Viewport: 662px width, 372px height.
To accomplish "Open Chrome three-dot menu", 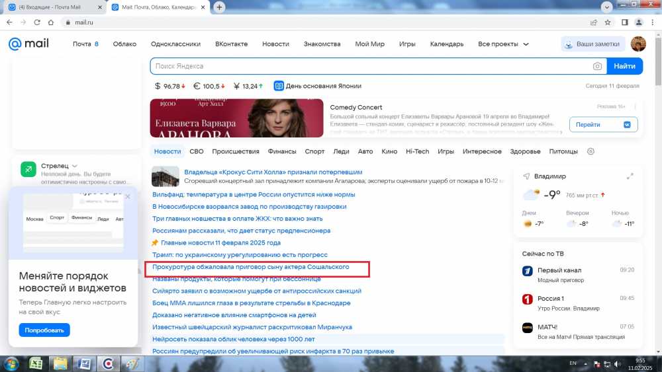I will click(652, 22).
